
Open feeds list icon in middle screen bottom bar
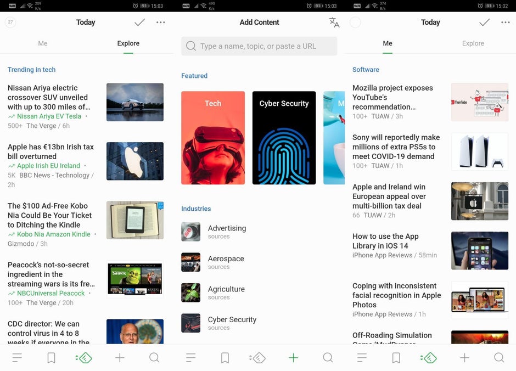click(x=191, y=357)
